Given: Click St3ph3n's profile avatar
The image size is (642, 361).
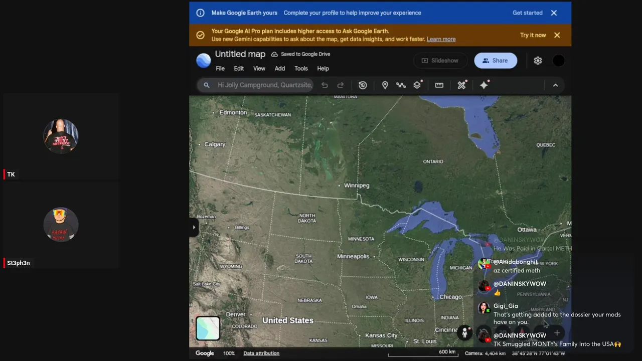Looking at the screenshot, I should pos(61,225).
